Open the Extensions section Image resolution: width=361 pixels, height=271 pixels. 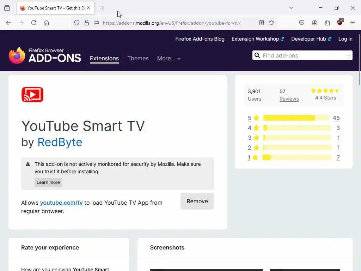pos(104,58)
